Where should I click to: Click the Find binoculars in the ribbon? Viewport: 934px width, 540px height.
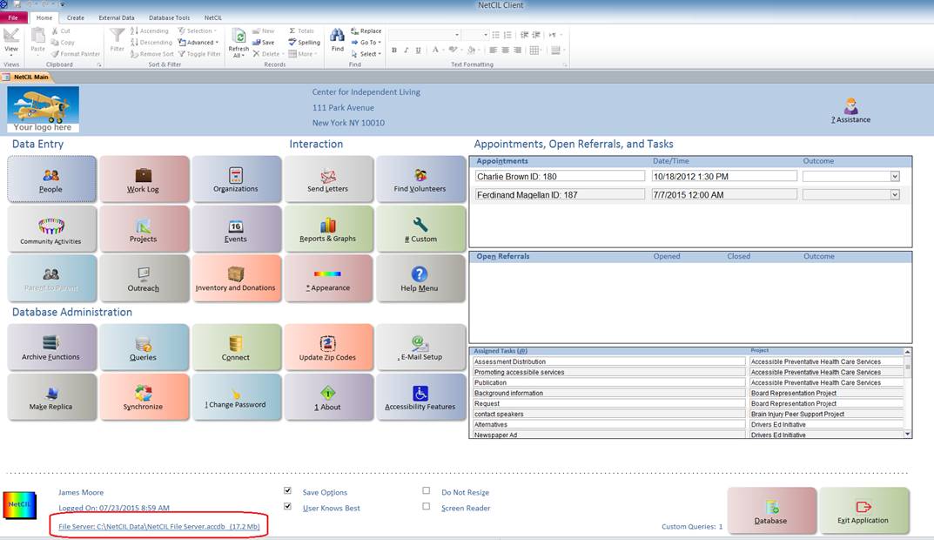[337, 40]
